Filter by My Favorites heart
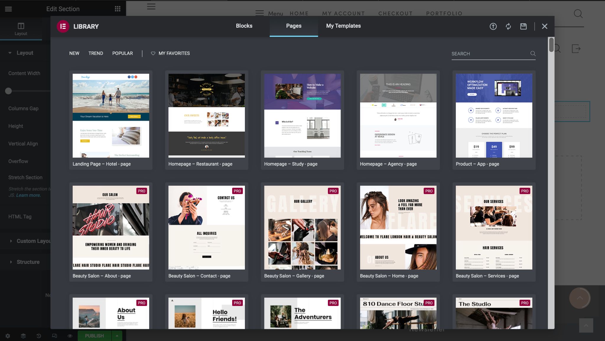The height and width of the screenshot is (341, 605). pyautogui.click(x=170, y=53)
